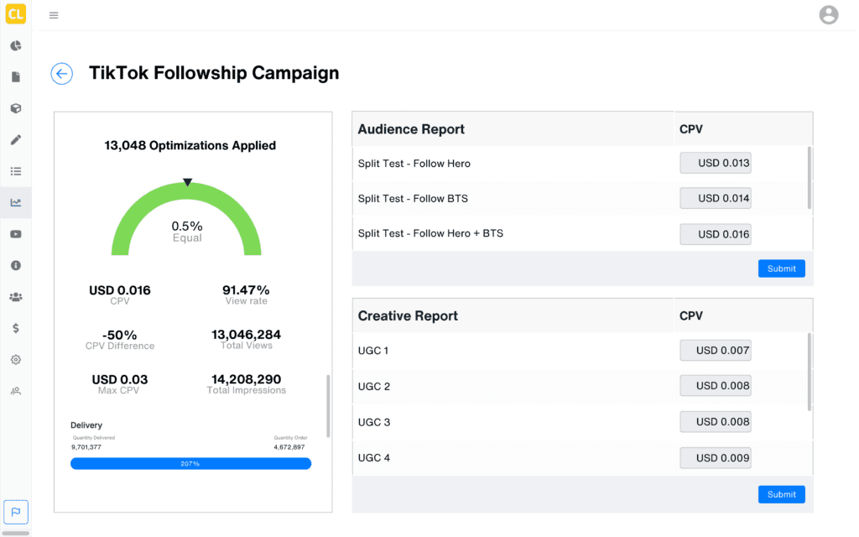859x537 pixels.
Task: Select the 'UGC 4' row label
Action: pyautogui.click(x=374, y=458)
